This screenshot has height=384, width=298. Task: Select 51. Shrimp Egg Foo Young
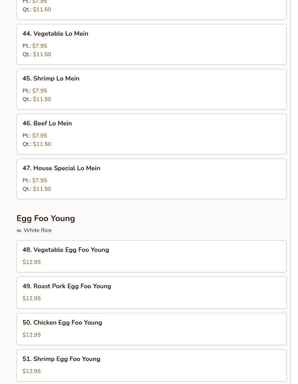point(61,359)
